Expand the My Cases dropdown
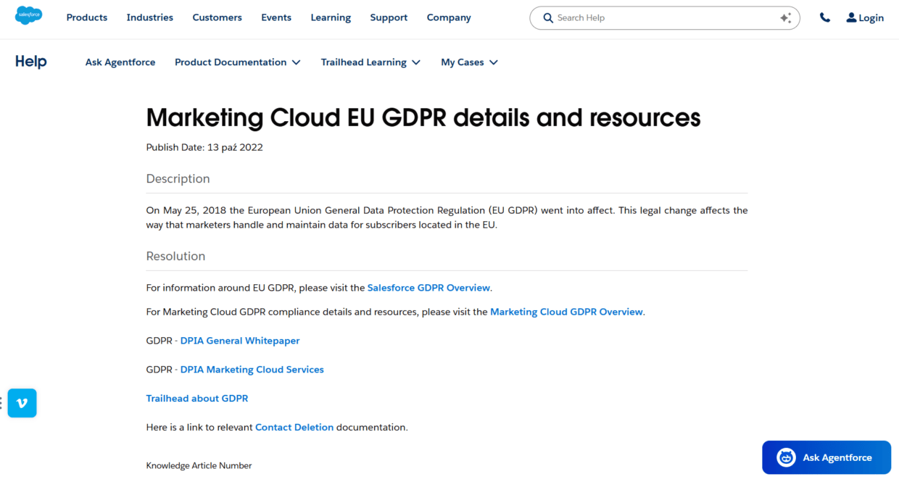The height and width of the screenshot is (482, 899). coord(469,62)
